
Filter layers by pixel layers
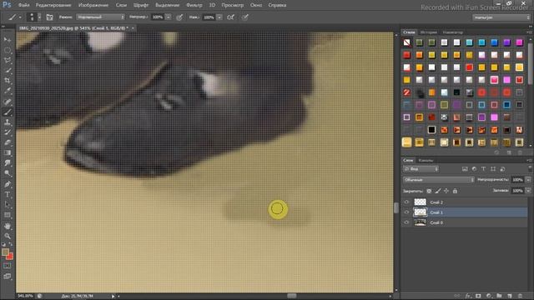pos(465,169)
